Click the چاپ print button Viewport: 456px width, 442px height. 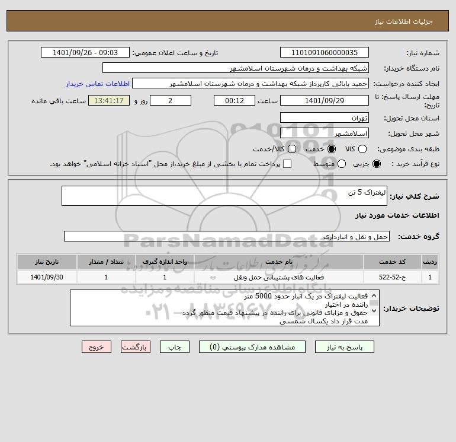pos(175,347)
